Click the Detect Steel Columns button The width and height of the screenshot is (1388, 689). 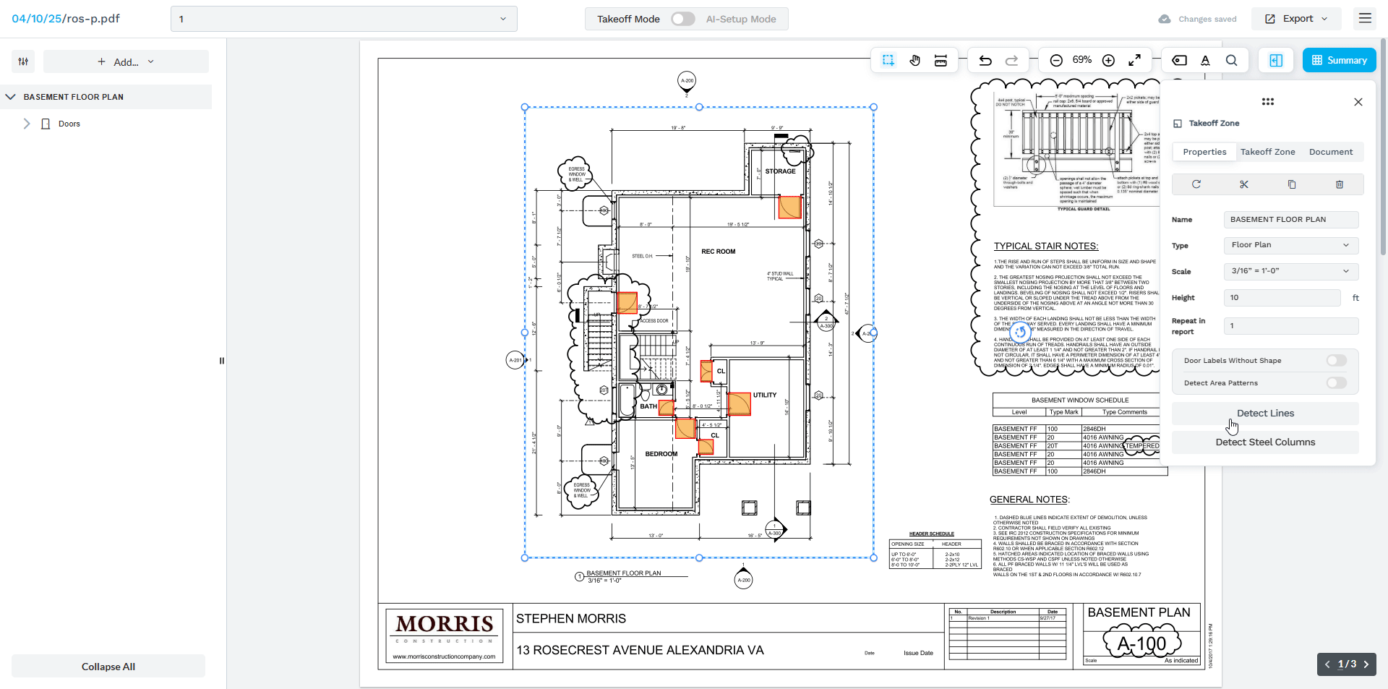click(x=1264, y=442)
